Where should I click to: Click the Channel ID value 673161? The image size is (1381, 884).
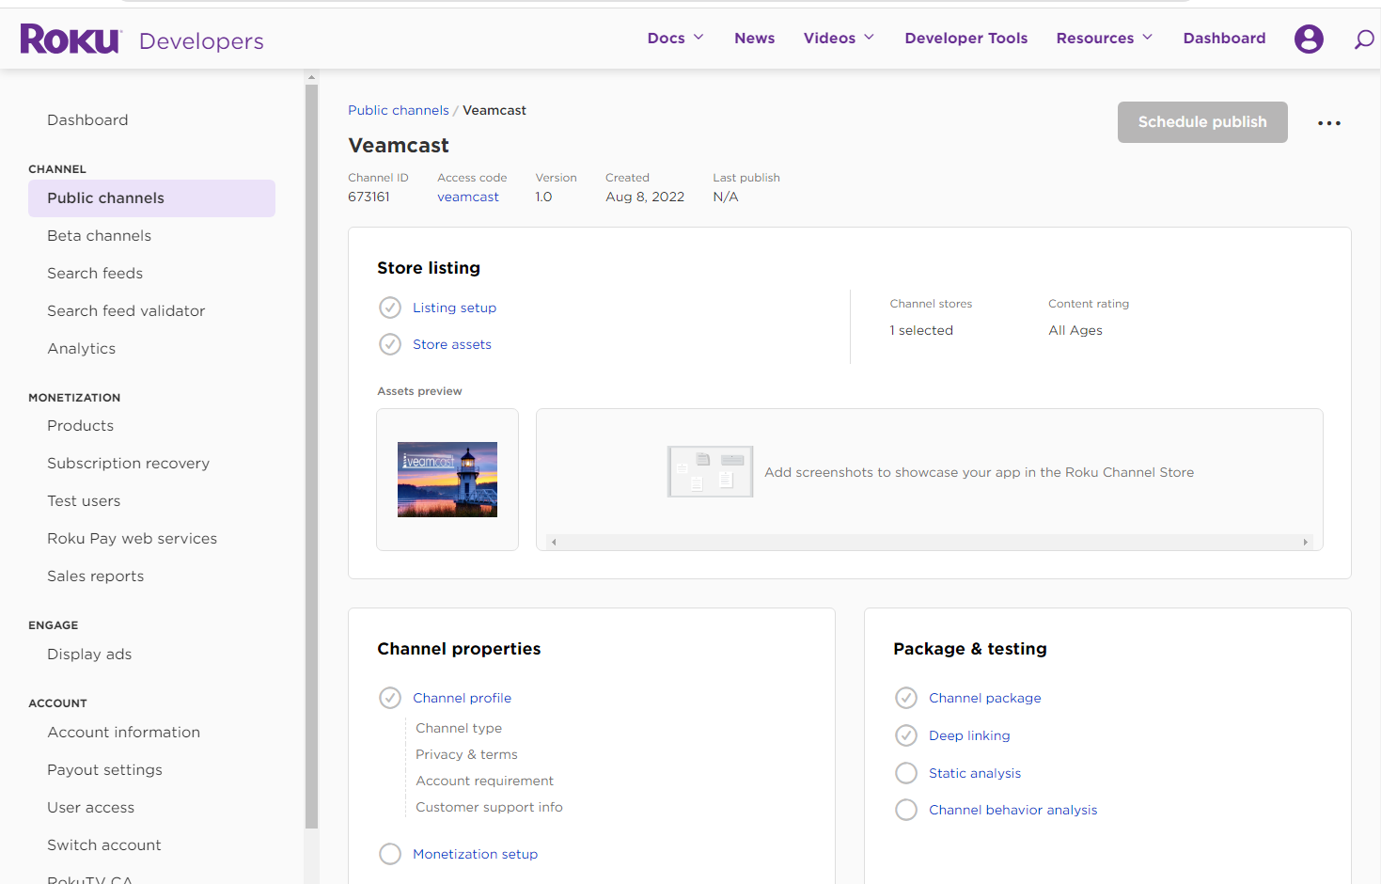(x=369, y=197)
